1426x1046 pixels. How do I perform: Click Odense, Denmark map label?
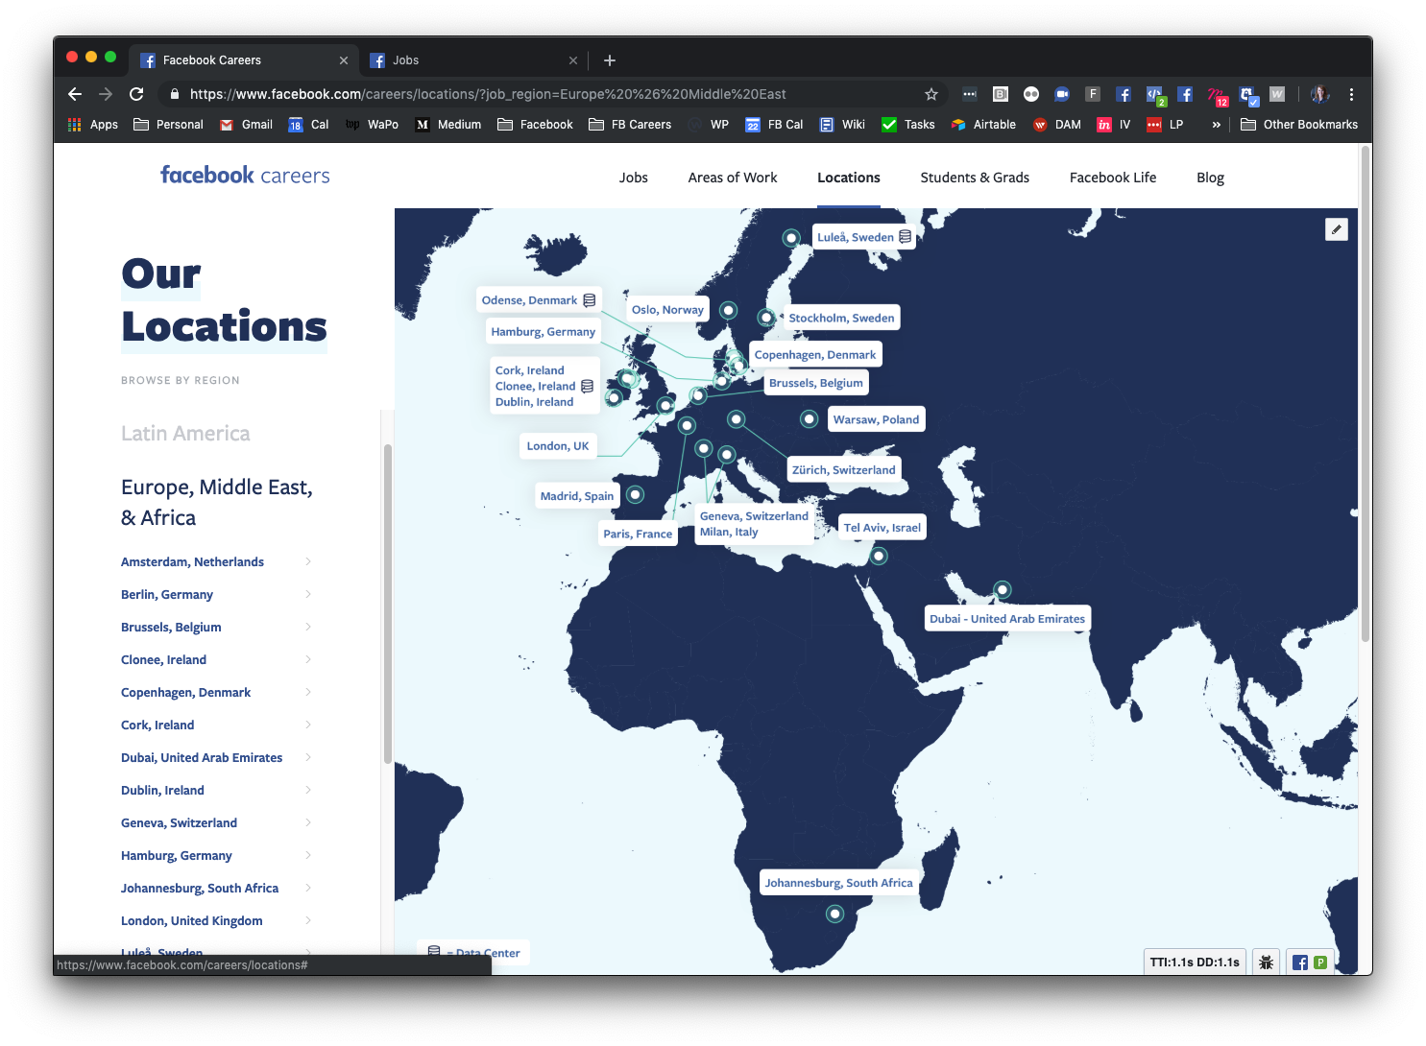click(x=539, y=300)
